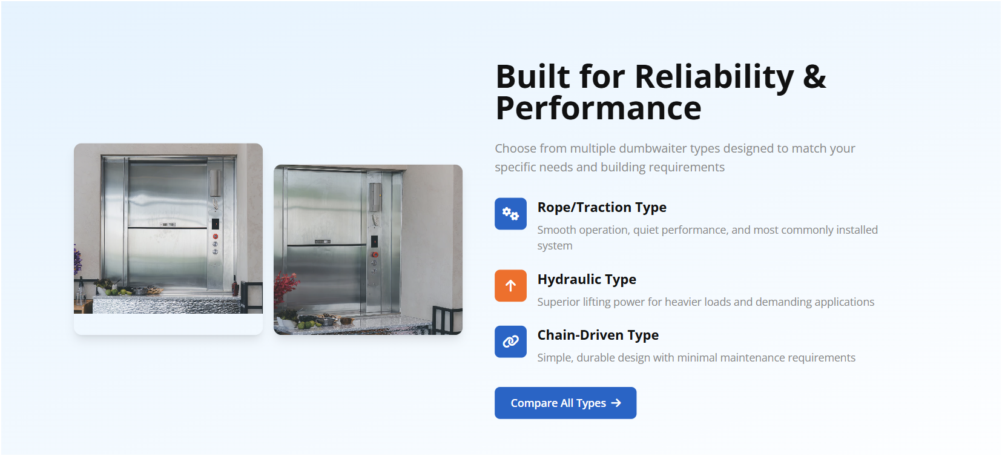
Task: Click the blue chain-link icon
Action: click(510, 342)
